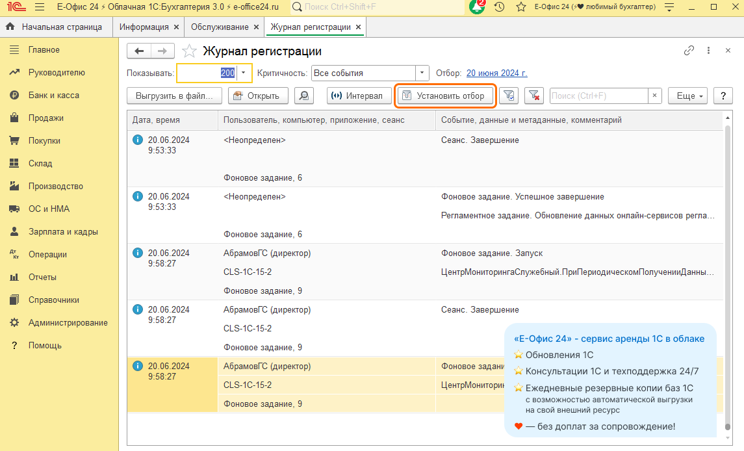Open Операции section
The width and height of the screenshot is (744, 451).
click(59, 255)
